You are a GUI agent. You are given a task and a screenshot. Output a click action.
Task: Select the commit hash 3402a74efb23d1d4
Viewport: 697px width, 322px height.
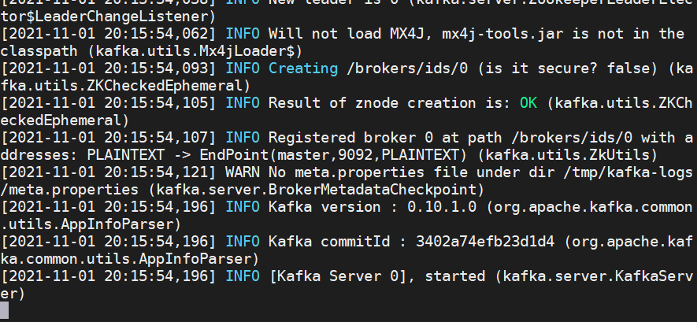coord(485,242)
